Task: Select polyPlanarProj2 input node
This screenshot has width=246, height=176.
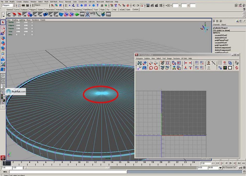Action: (x=221, y=40)
